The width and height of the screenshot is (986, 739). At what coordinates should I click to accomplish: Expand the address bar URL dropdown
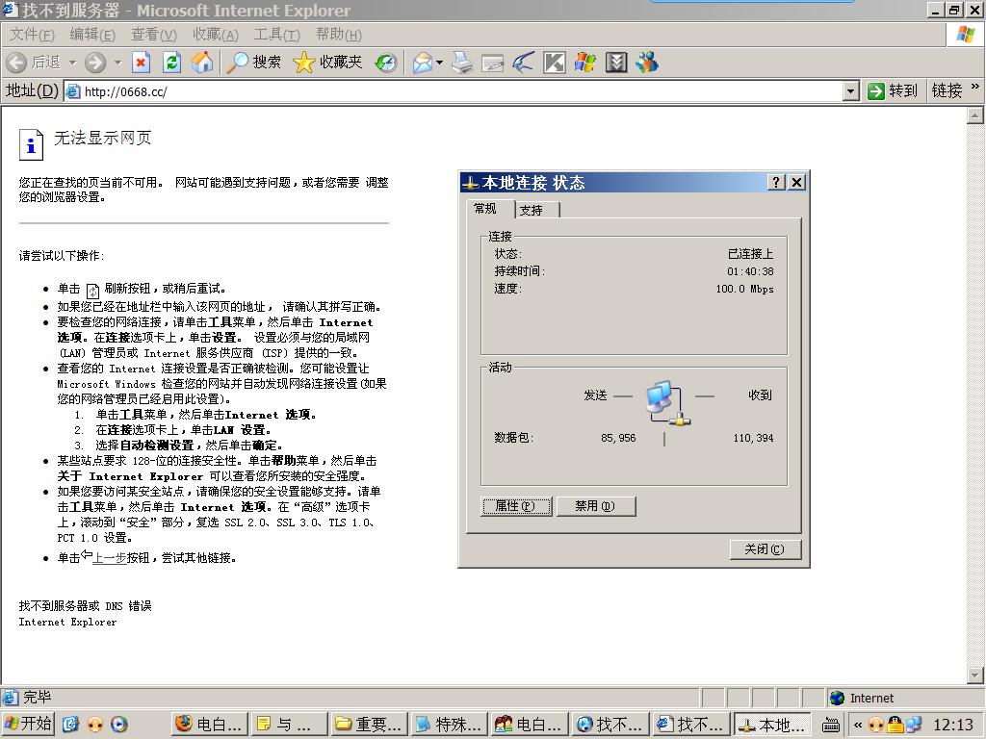850,90
